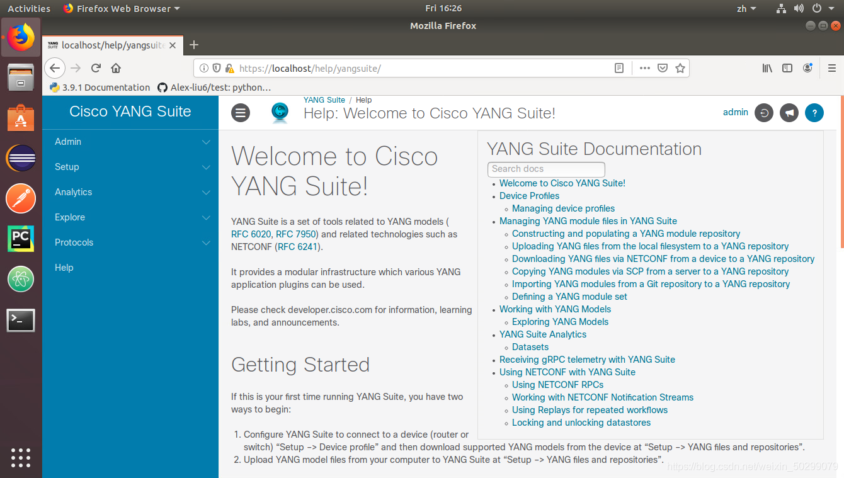The width and height of the screenshot is (844, 478).
Task: Click into the Search docs field
Action: 546,169
